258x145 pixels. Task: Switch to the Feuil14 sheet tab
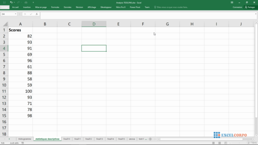click(x=110, y=139)
